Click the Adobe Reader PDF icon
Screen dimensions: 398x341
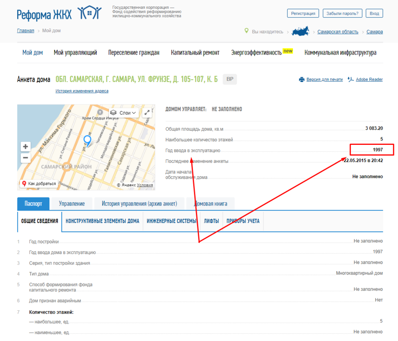[350, 80]
